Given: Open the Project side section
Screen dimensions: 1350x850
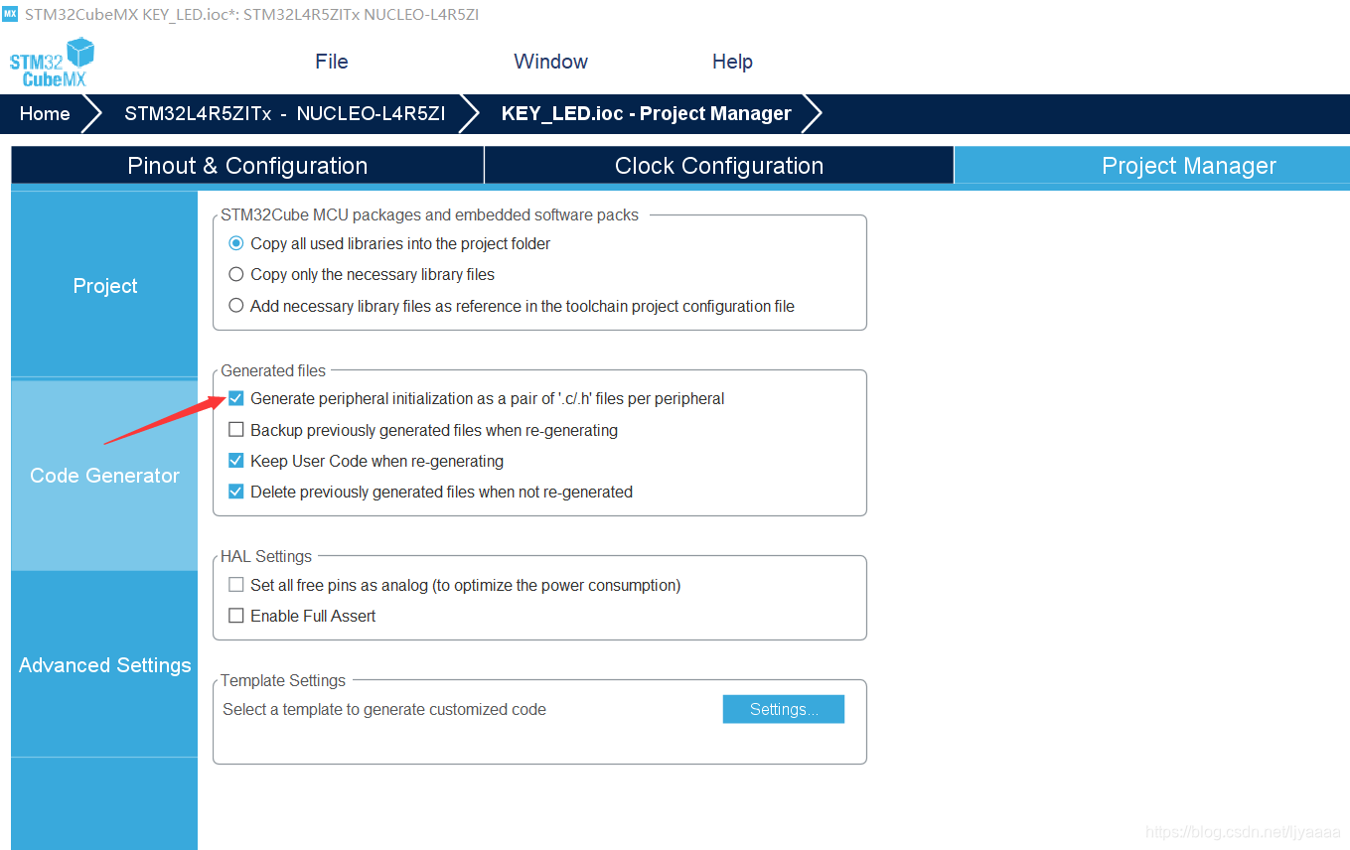Looking at the screenshot, I should pos(104,286).
